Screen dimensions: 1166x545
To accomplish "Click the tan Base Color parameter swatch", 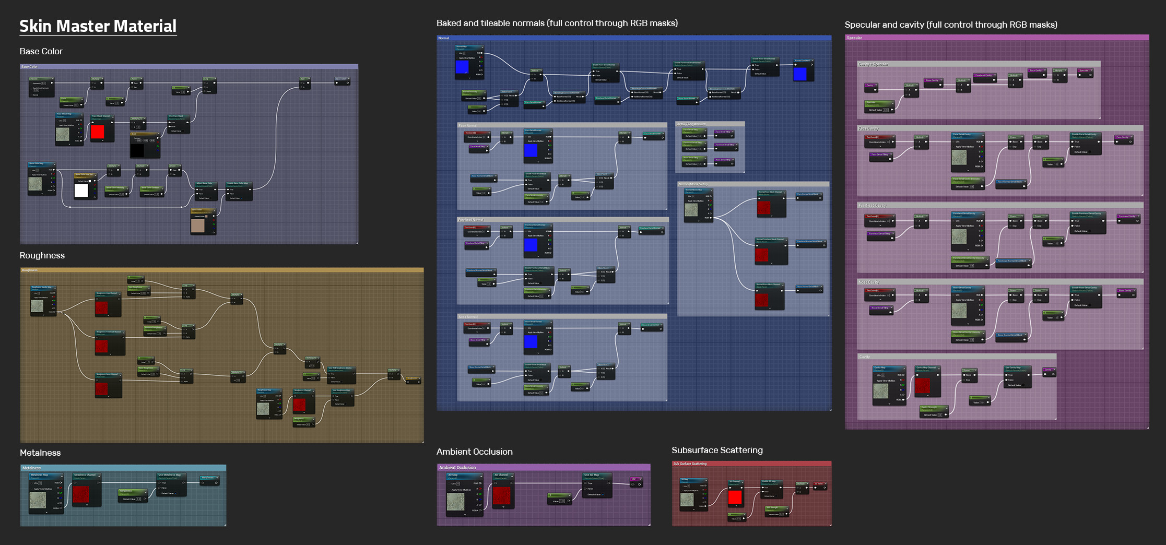I will click(198, 226).
